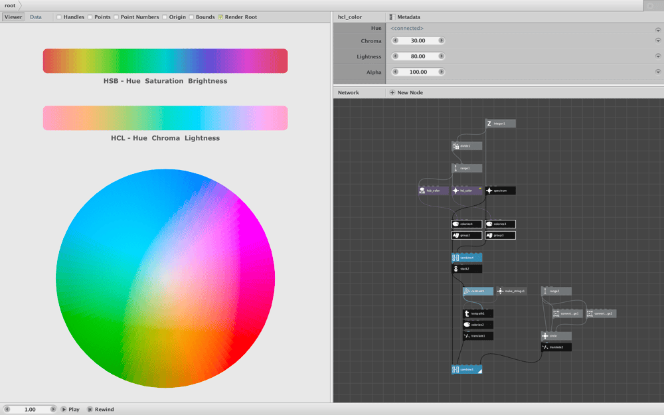
Task: Step the frame number forward
Action: (53, 409)
